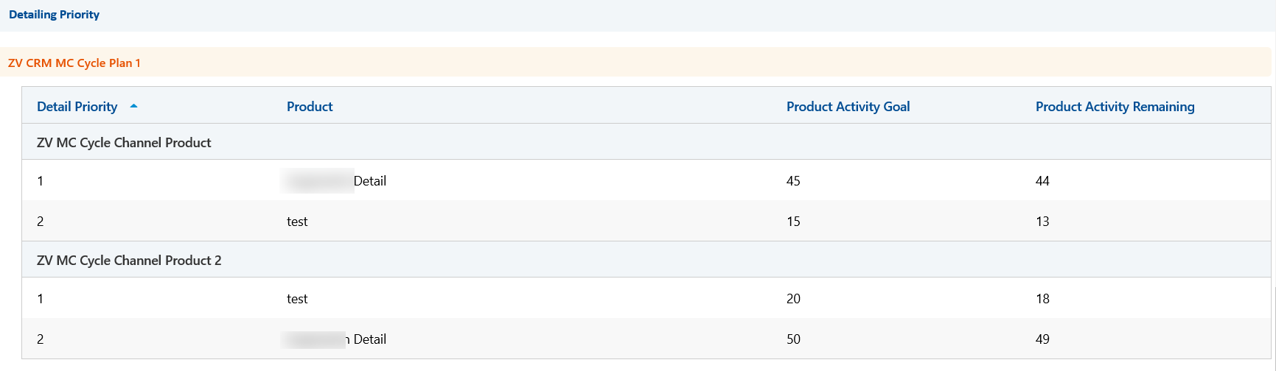
Task: Select the test product with goal 15
Action: tap(297, 222)
